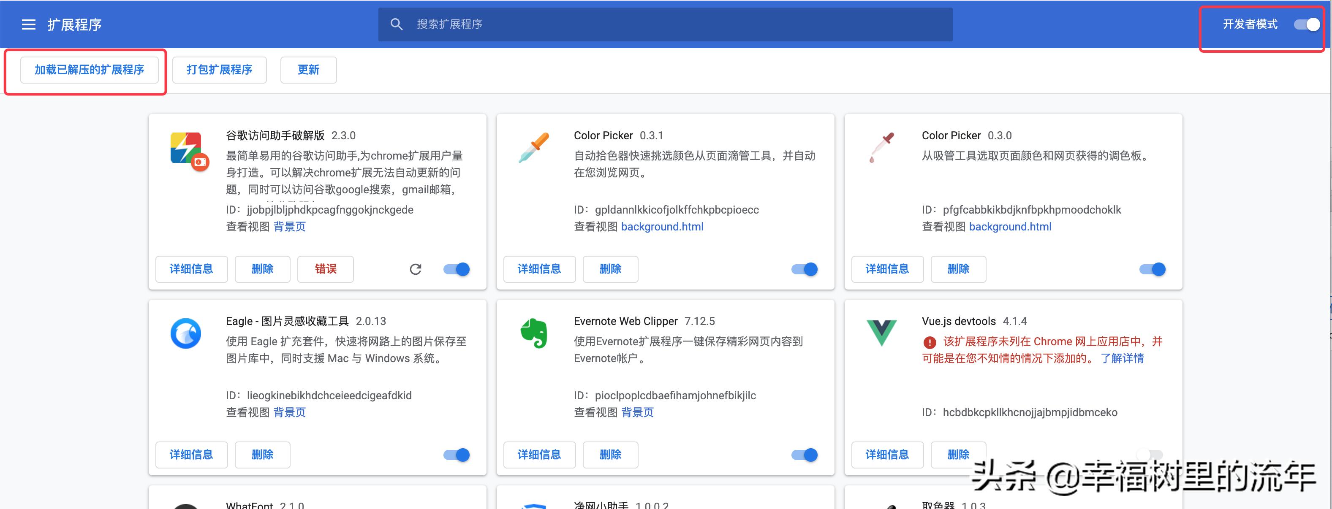Screen dimensions: 1332x509
Task: Click inside the 搜索扩展程序 search field
Action: tap(517, 24)
